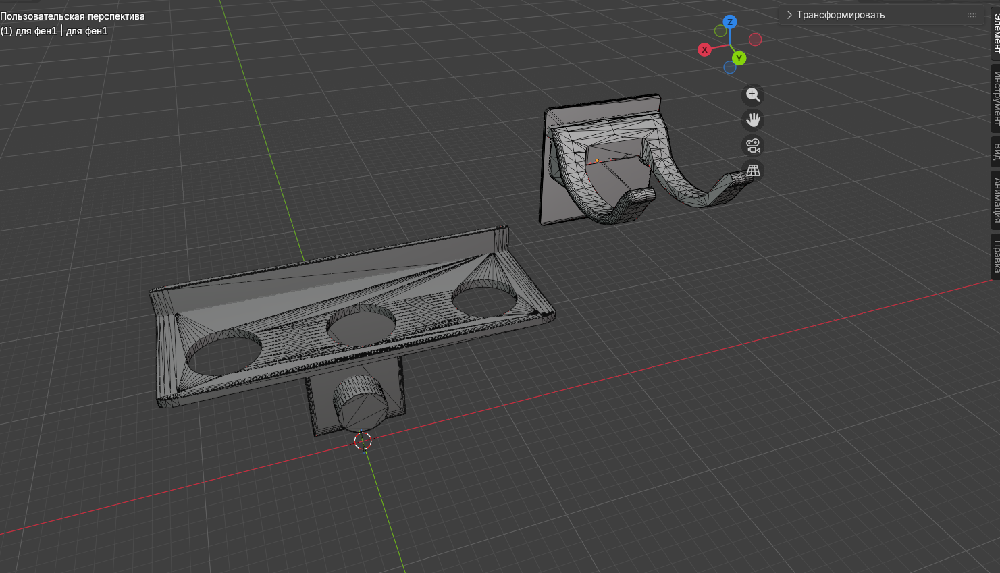Click the 3D cursor at the origin
This screenshot has width=1000, height=573.
[x=363, y=441]
